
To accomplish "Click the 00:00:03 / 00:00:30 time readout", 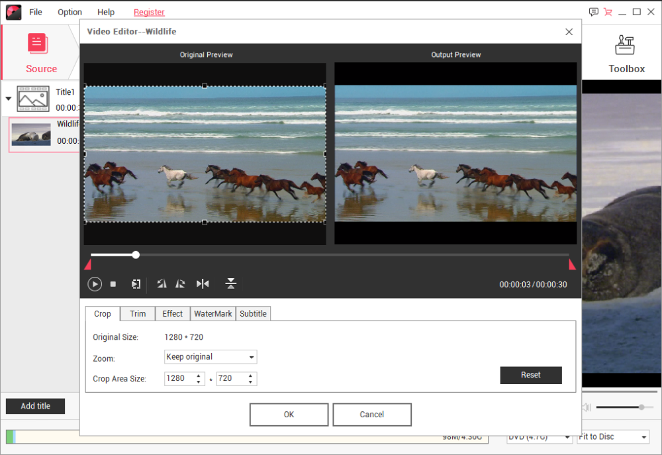I will (x=533, y=285).
